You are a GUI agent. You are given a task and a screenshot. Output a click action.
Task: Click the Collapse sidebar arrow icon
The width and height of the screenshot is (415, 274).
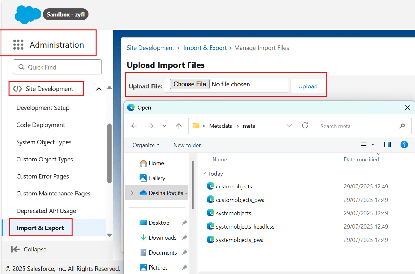15,249
